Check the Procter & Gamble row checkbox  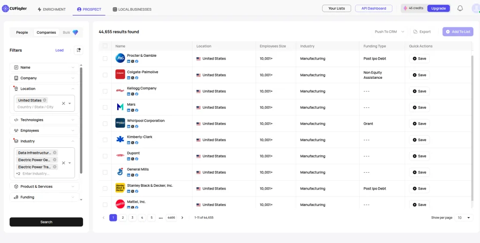[105, 59]
